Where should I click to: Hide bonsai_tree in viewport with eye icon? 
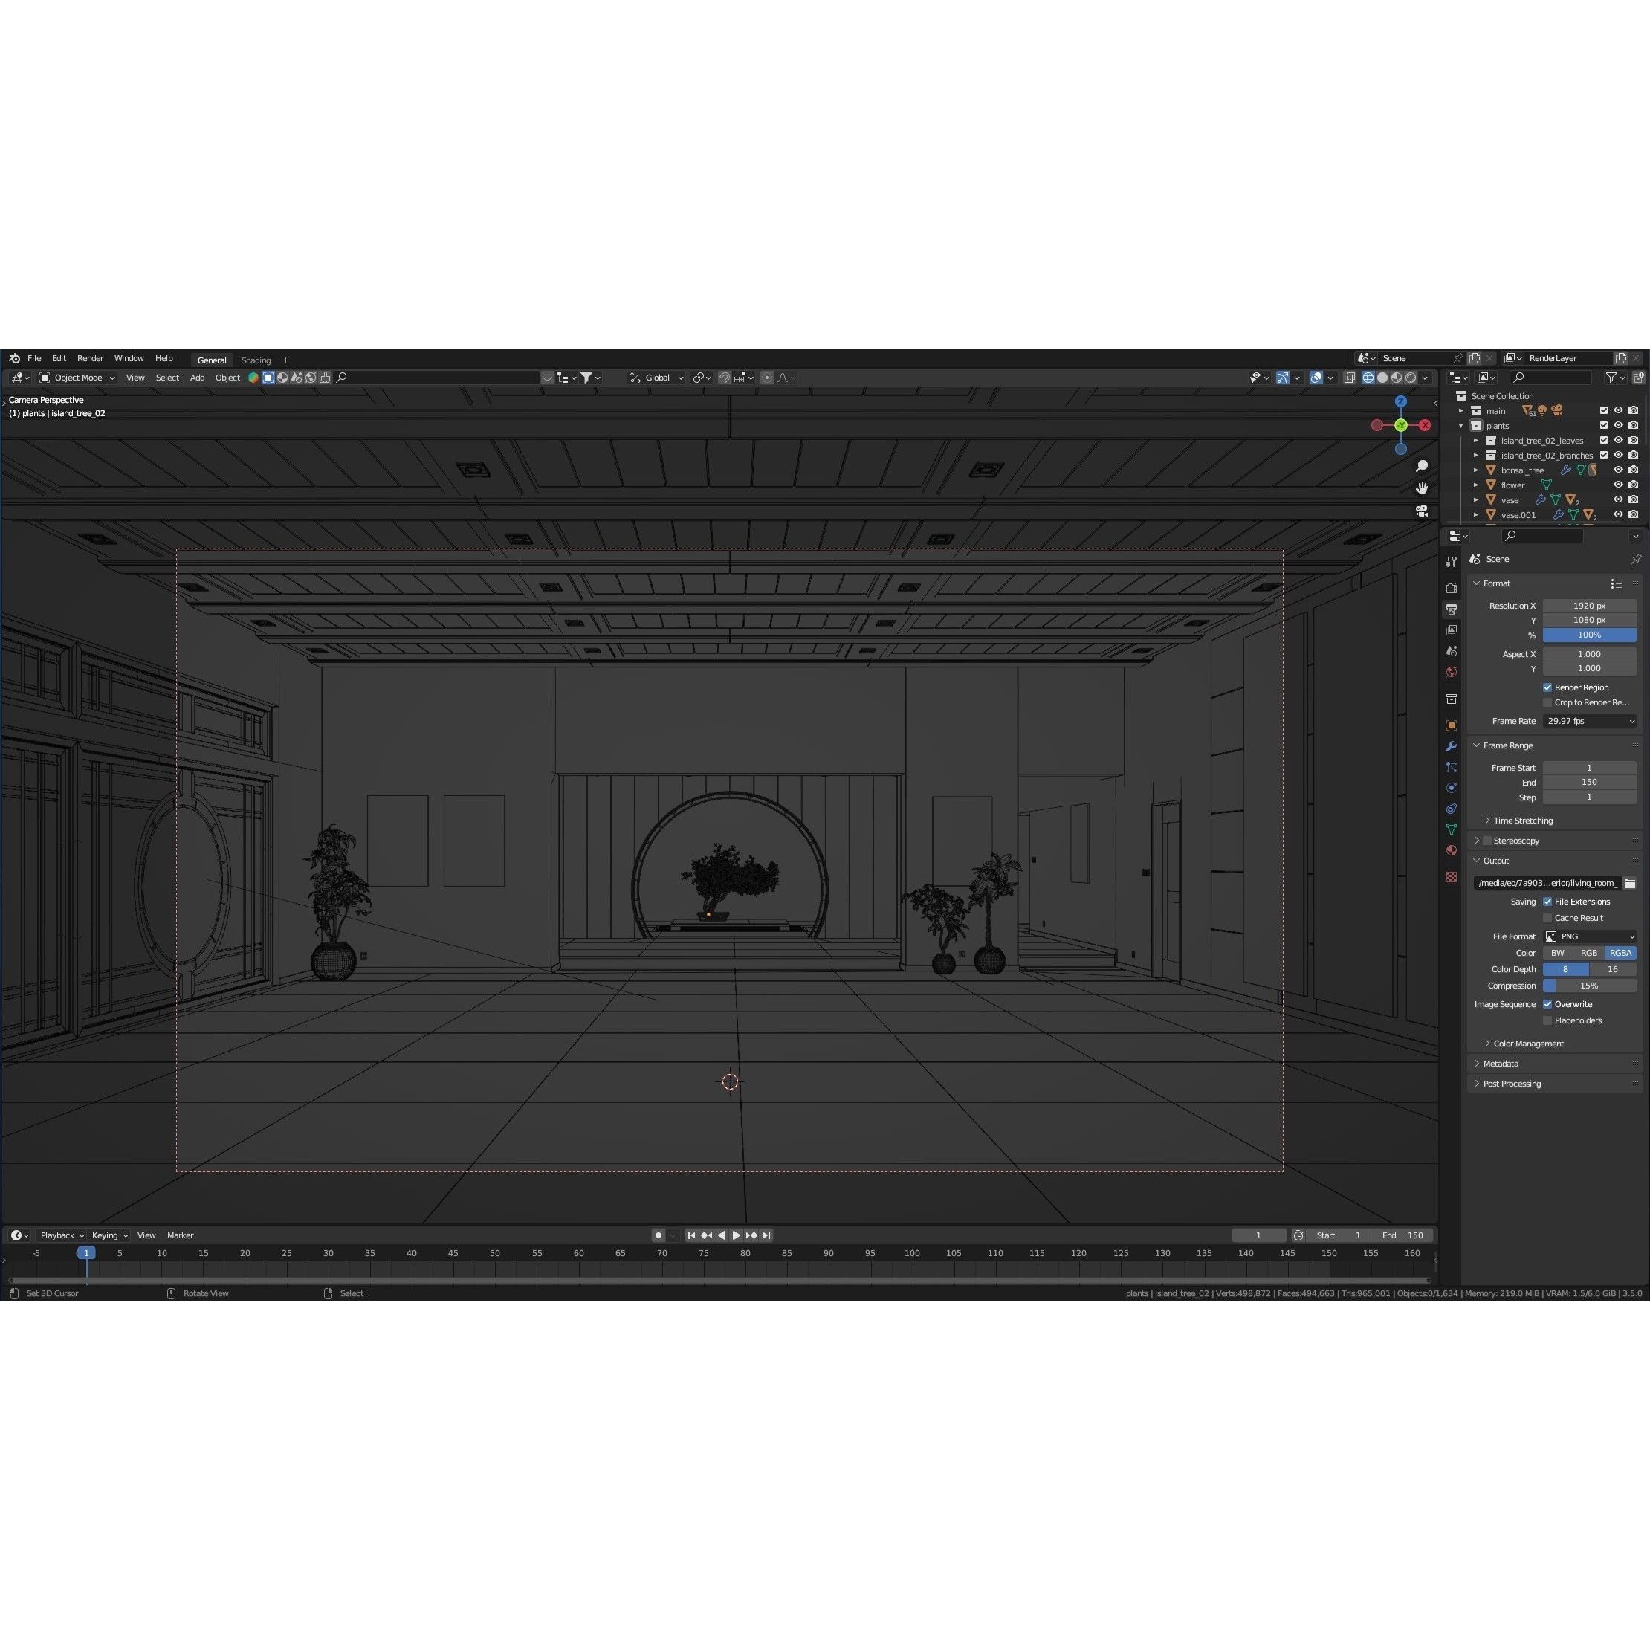tap(1617, 470)
